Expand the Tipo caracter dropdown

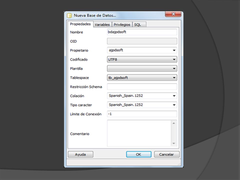tap(142, 105)
